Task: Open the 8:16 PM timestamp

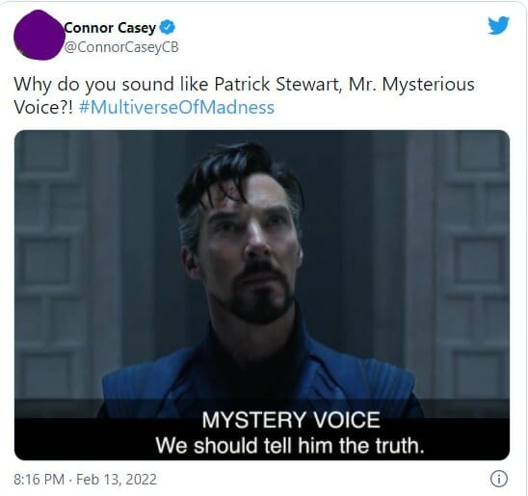Action: point(40,480)
